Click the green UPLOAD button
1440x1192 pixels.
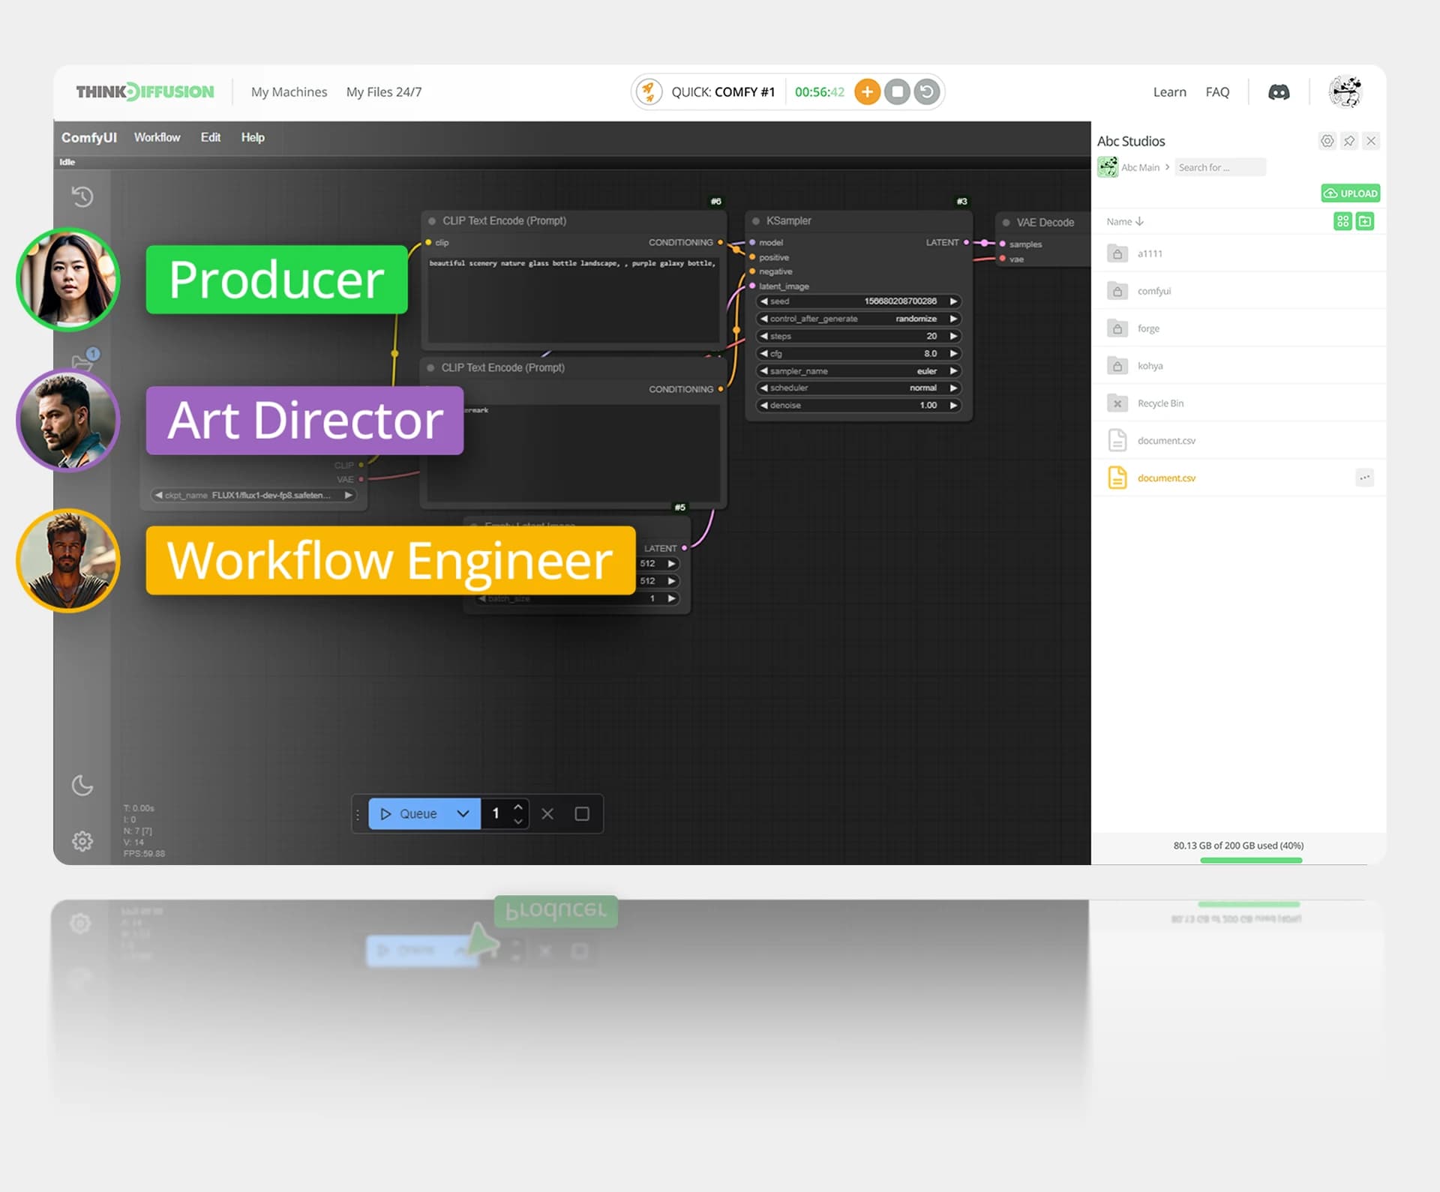(x=1351, y=193)
